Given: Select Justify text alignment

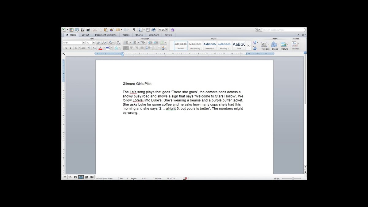Looking at the screenshot, I should [x=142, y=48].
